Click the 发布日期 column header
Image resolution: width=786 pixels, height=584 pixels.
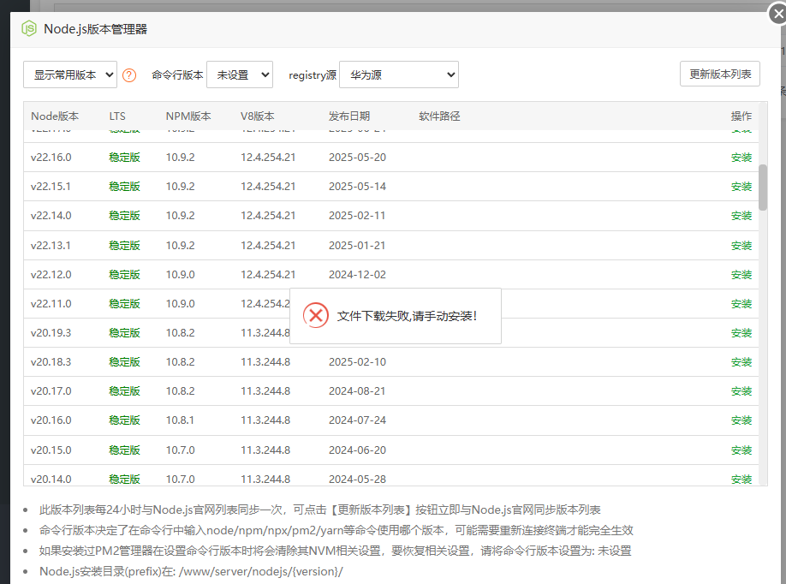click(x=349, y=116)
